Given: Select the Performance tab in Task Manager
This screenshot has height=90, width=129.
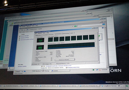Looking at the screenshot, I should pyautogui.click(x=58, y=34).
